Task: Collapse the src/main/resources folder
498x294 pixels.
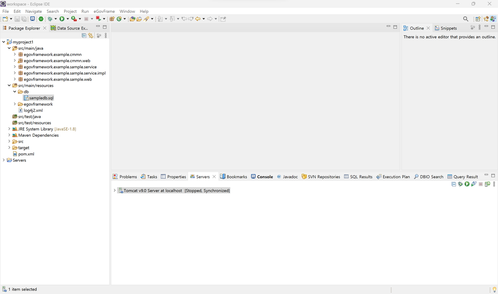Action: [9, 85]
